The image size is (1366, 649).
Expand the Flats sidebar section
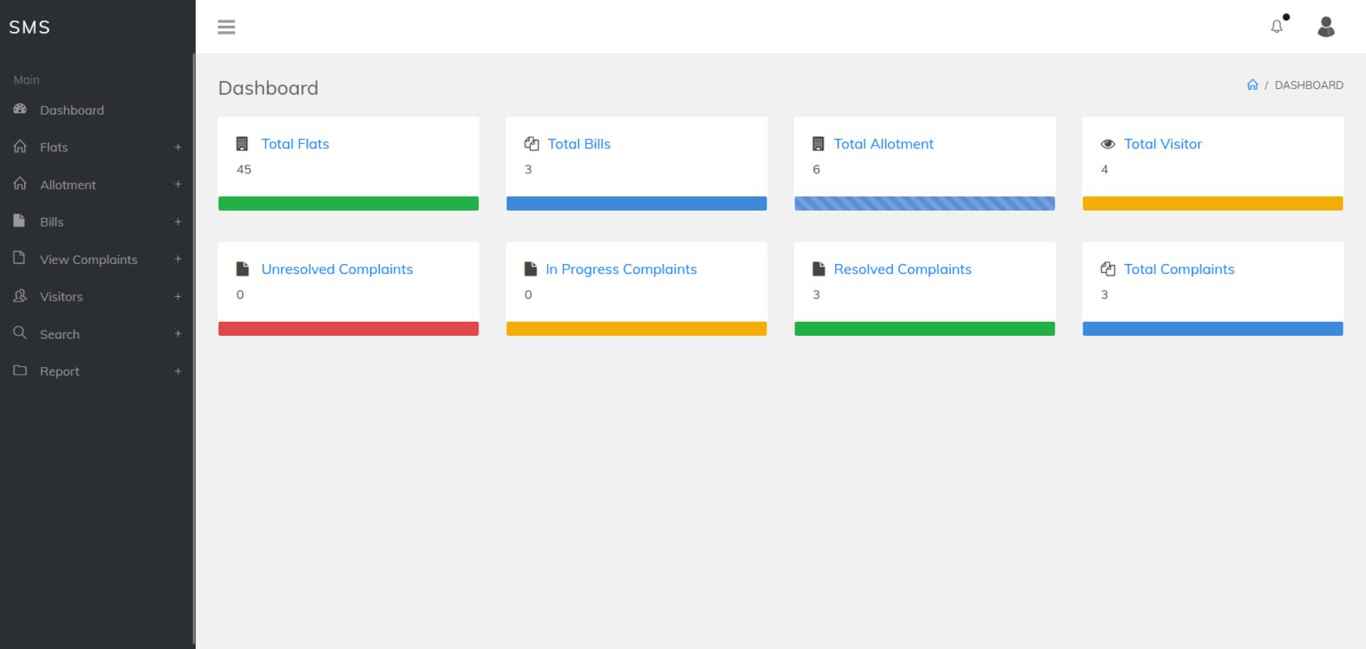pos(178,147)
